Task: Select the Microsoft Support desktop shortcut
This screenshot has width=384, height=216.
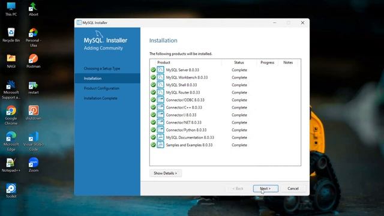Action: [x=11, y=89]
